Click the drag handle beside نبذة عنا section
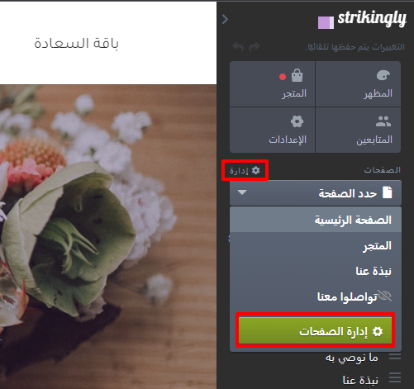 395,377
